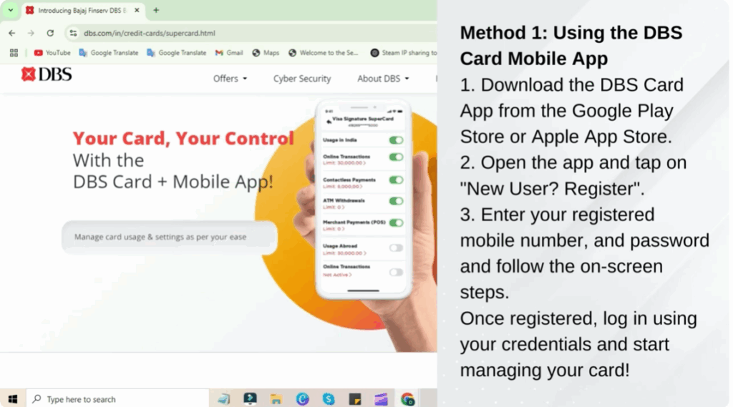Toggle the Merchant Payments (POS) switch
Viewport: 733px width, 407px height.
point(396,223)
